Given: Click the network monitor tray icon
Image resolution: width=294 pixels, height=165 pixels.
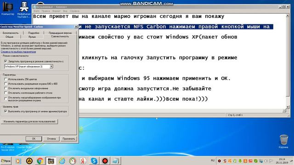Looking at the screenshot, I should coord(261,161).
